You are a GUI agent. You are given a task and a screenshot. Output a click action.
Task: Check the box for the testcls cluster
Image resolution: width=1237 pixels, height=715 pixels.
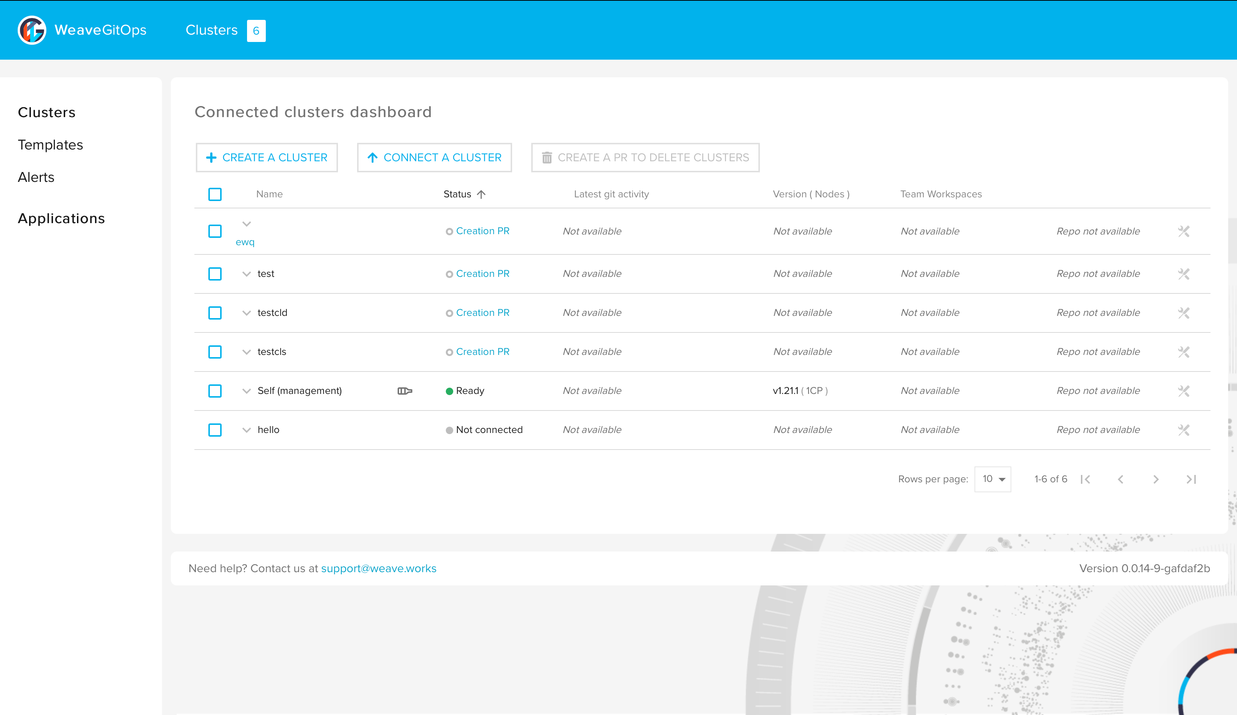pos(215,352)
